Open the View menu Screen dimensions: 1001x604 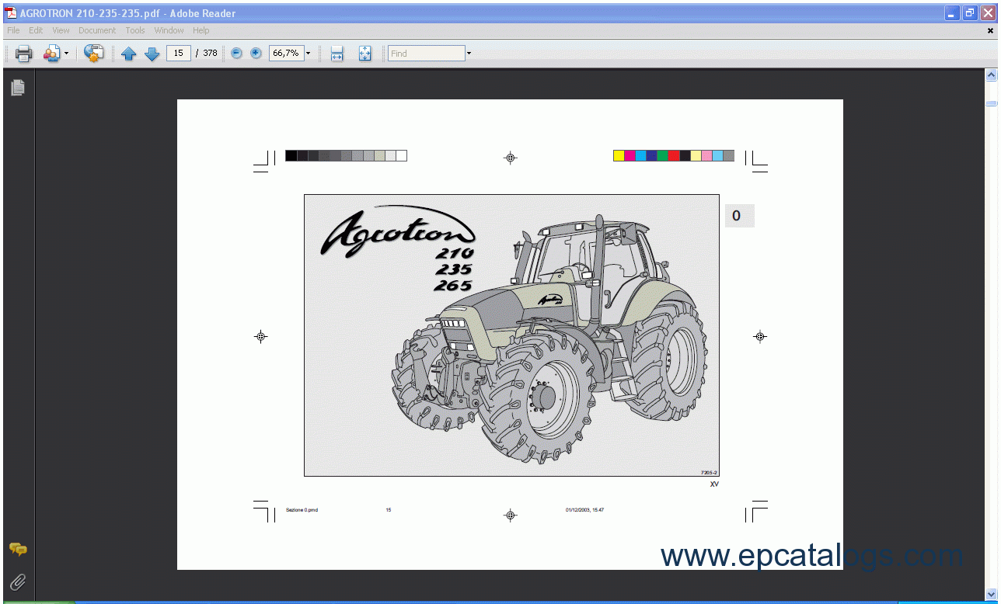click(x=61, y=30)
